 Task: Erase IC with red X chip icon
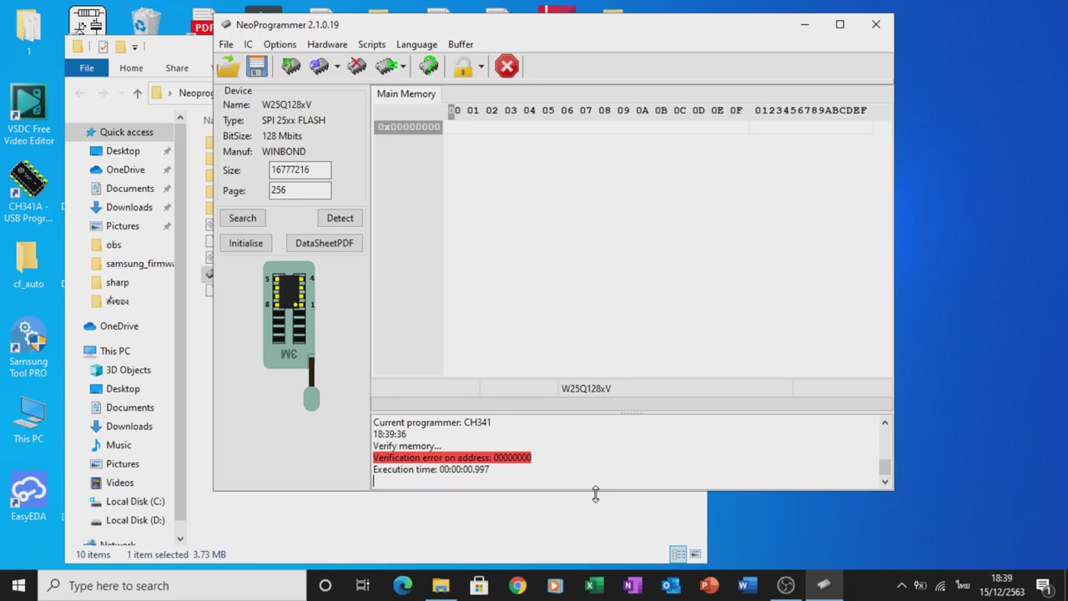point(357,67)
